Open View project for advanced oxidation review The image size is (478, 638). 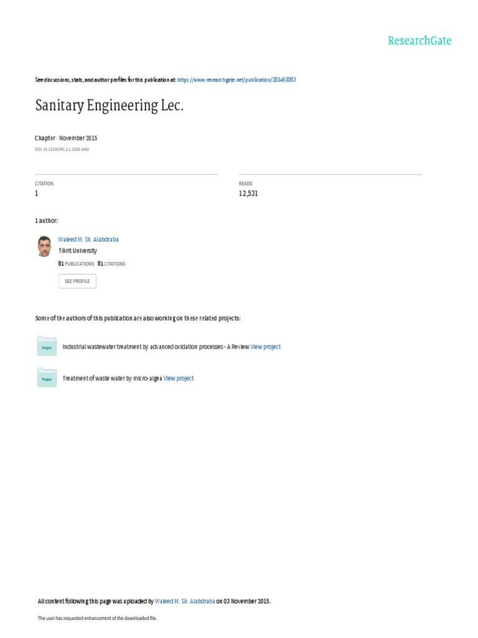tap(265, 346)
